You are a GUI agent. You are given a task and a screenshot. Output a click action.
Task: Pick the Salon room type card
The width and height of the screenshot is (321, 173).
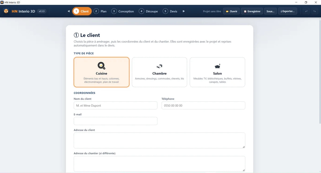click(x=217, y=72)
